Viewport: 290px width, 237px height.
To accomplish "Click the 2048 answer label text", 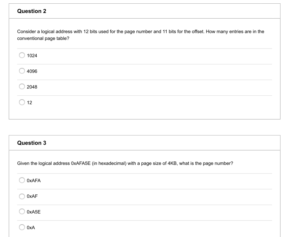I will click(x=32, y=87).
